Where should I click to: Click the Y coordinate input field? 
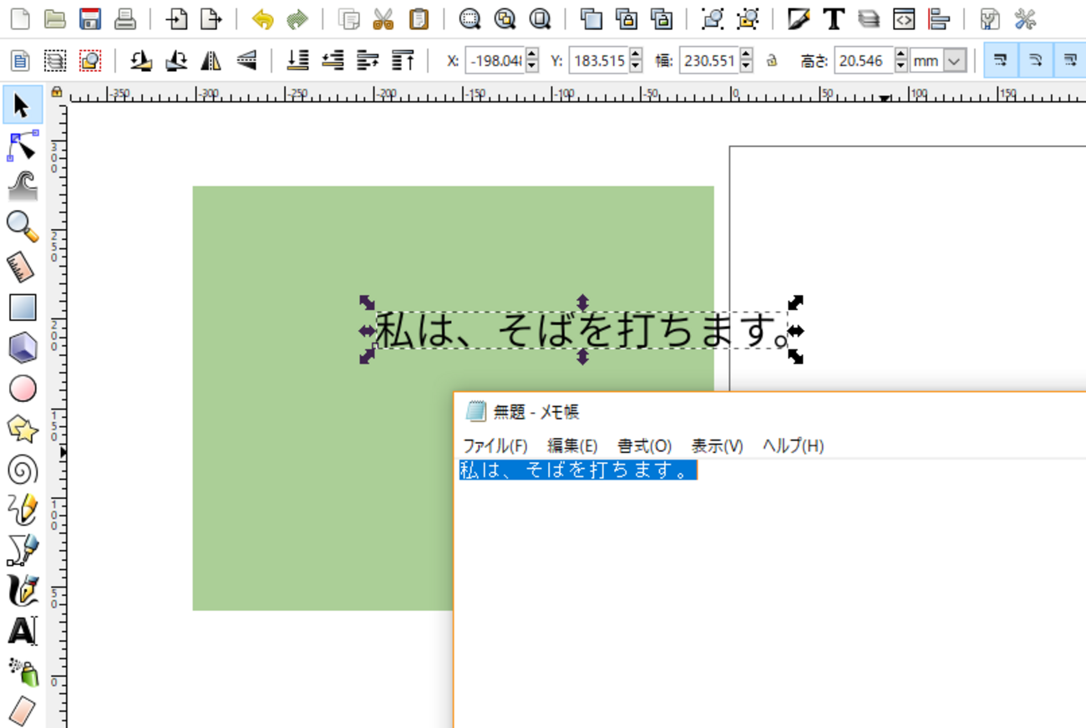[x=598, y=60]
